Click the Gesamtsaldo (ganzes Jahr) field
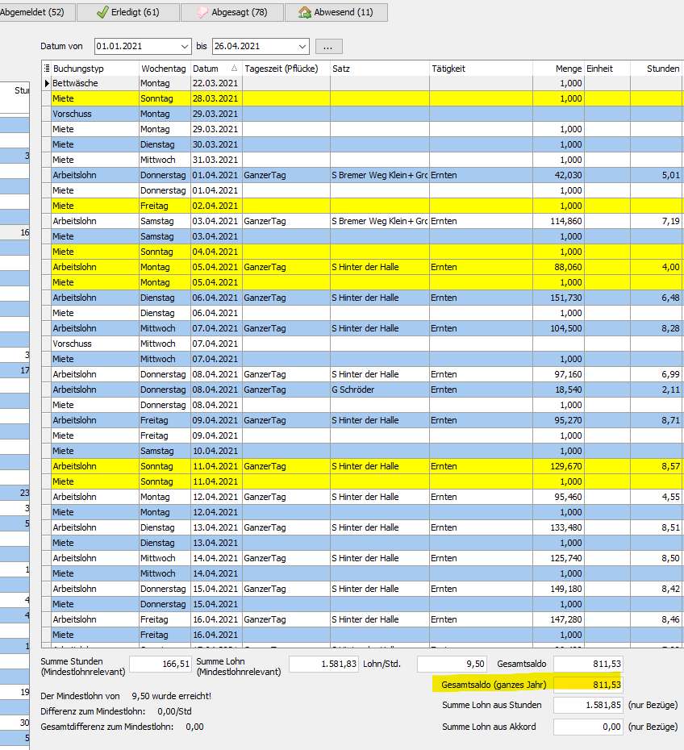Image resolution: width=684 pixels, height=750 pixels. tap(588, 685)
